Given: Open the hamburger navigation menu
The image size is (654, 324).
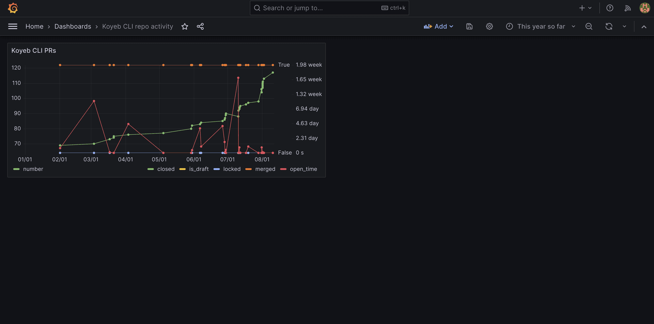Looking at the screenshot, I should [13, 26].
